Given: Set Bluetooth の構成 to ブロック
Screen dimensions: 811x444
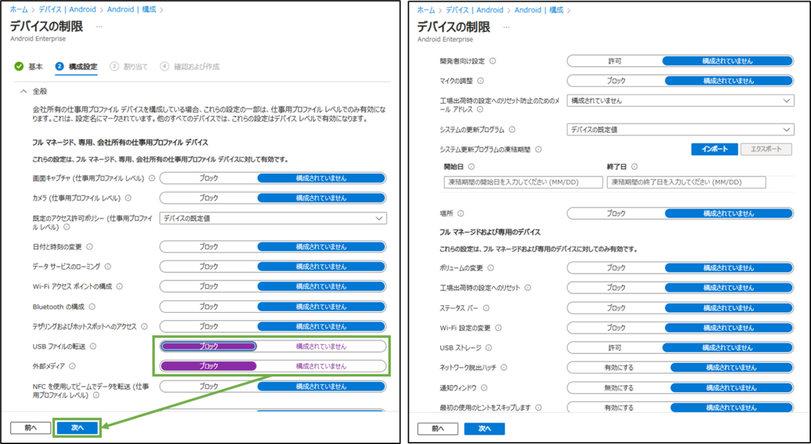Looking at the screenshot, I should 209,306.
